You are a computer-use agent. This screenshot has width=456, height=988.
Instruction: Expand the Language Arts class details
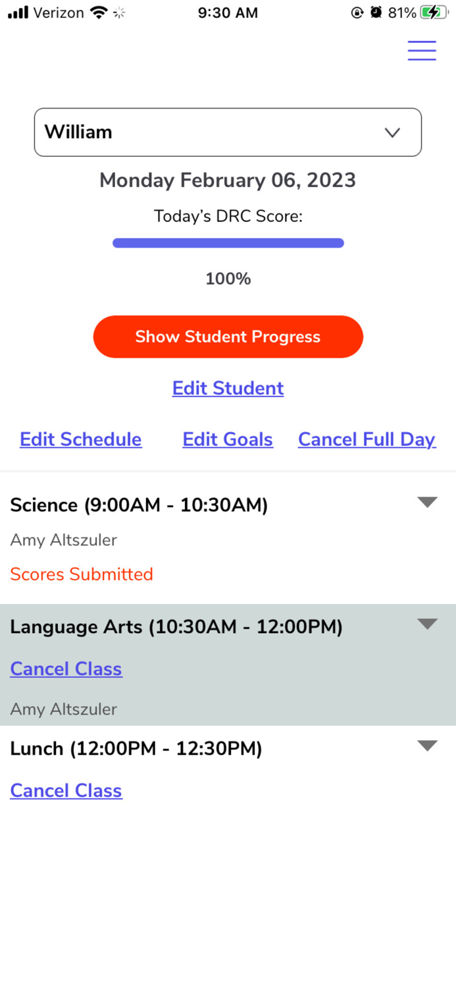tap(427, 623)
